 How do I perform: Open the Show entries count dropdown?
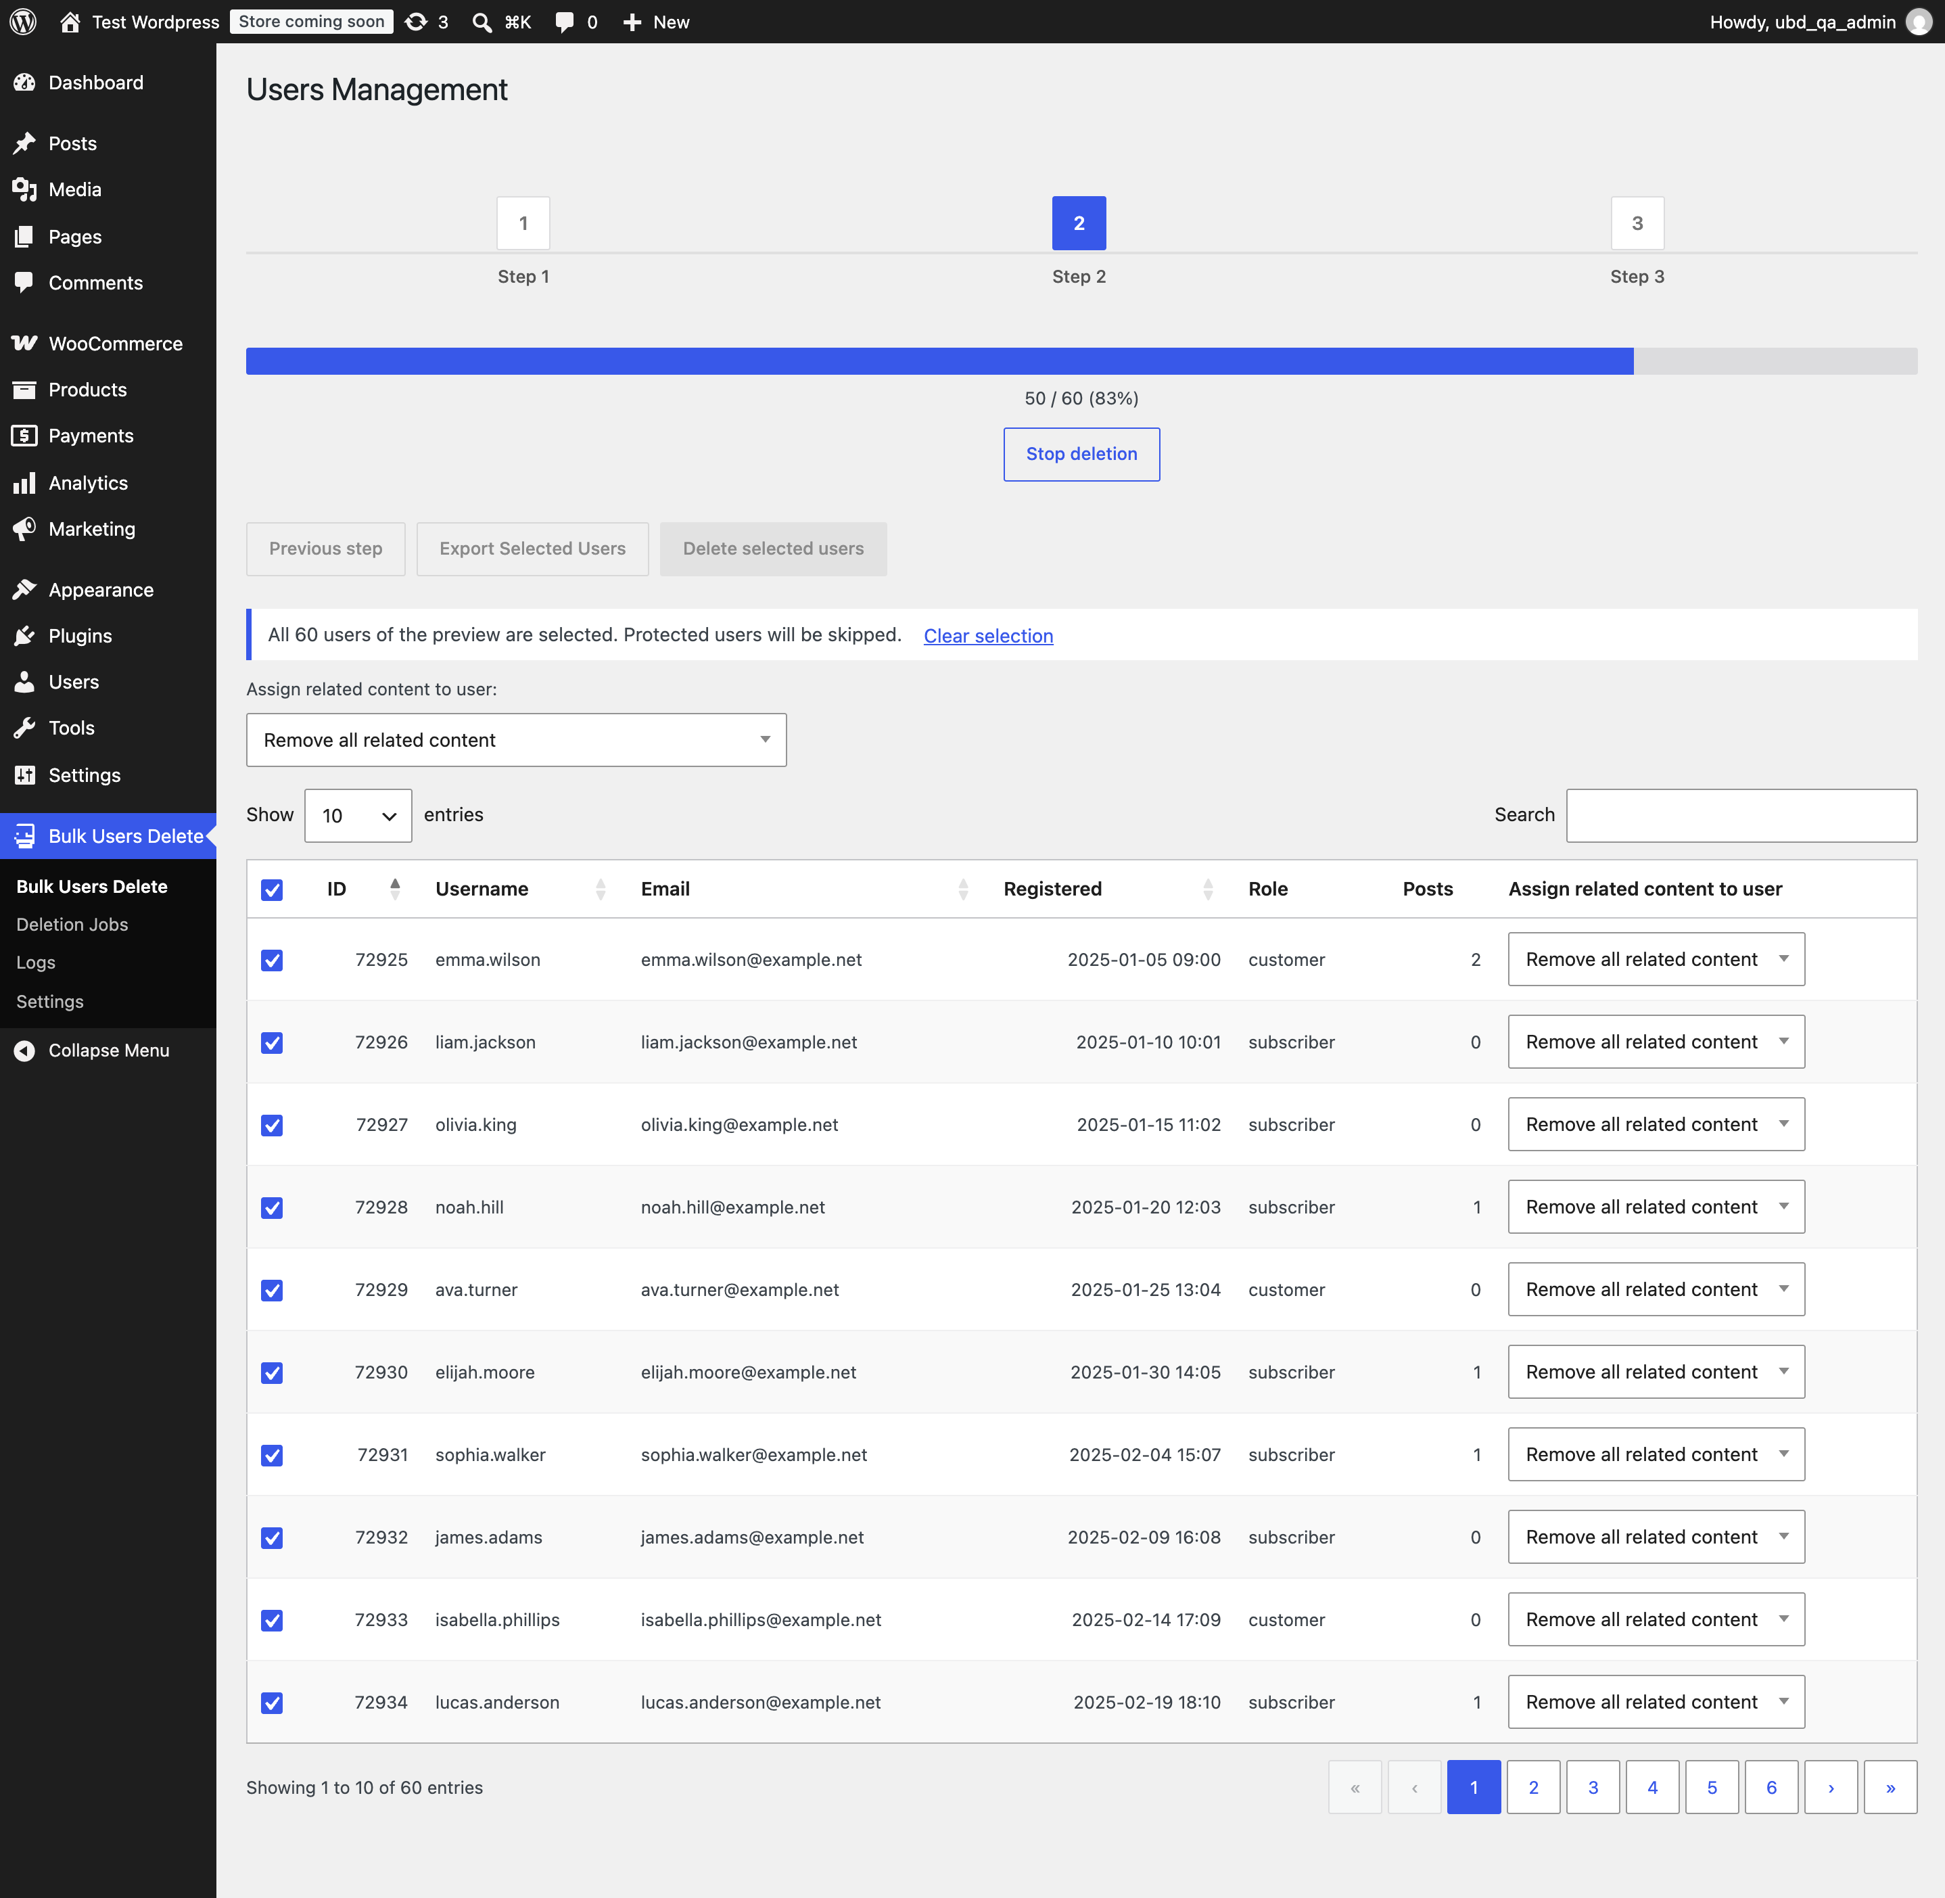point(358,816)
